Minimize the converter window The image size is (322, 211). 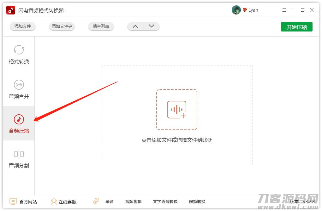pos(293,10)
